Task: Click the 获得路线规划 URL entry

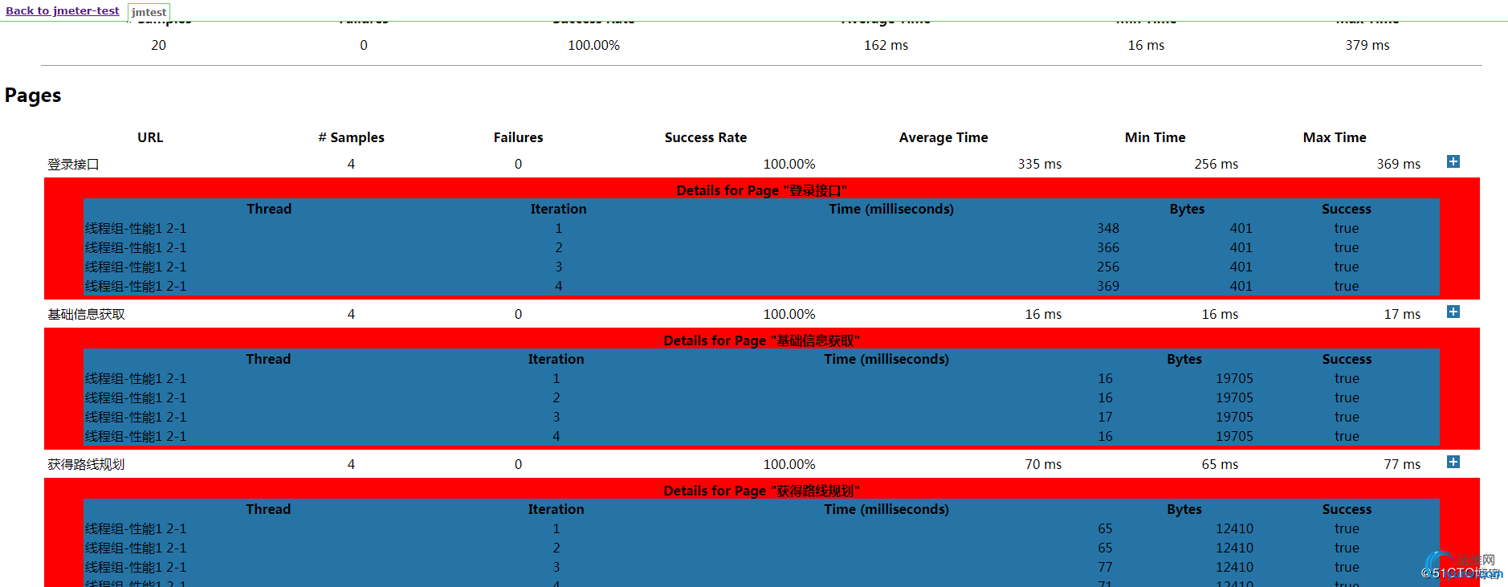Action: pyautogui.click(x=86, y=465)
